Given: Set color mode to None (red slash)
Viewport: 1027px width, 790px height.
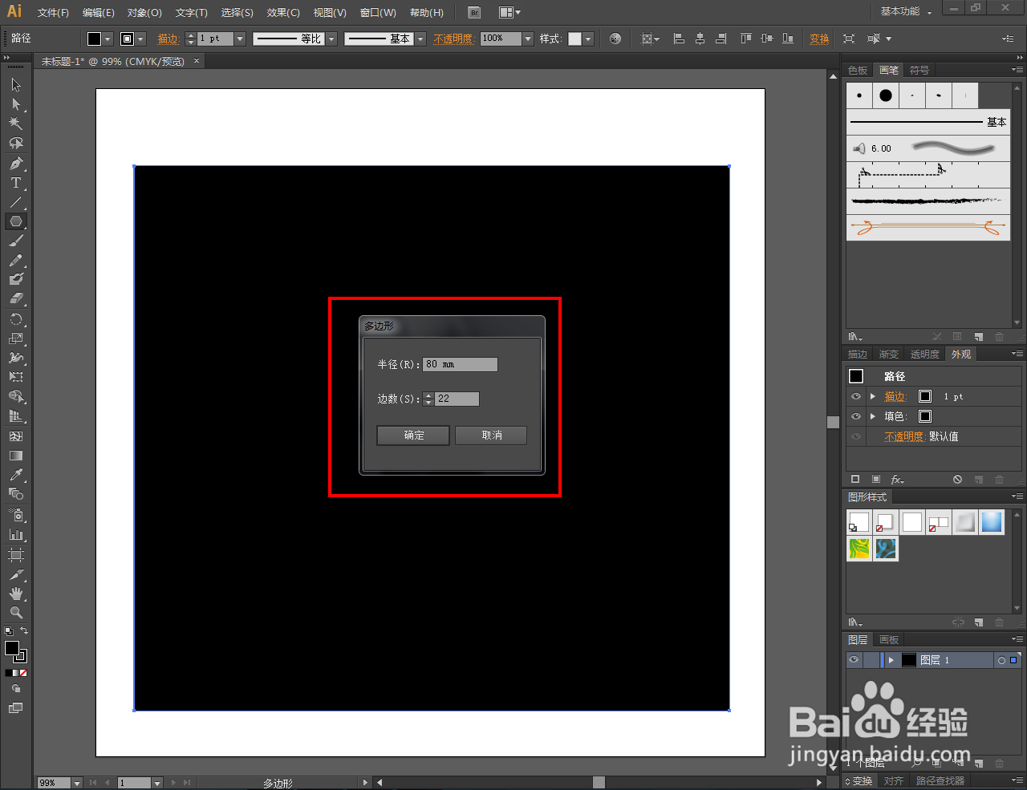Looking at the screenshot, I should [23, 673].
